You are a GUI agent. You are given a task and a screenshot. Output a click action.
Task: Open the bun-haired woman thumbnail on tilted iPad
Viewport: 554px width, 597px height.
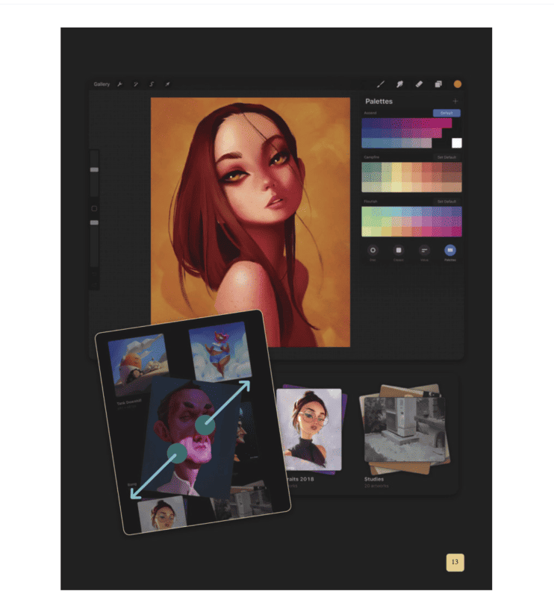click(x=162, y=514)
